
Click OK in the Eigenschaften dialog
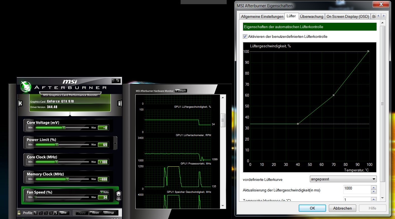(312, 208)
